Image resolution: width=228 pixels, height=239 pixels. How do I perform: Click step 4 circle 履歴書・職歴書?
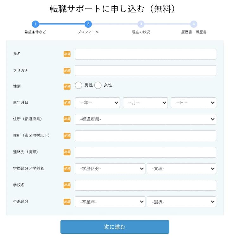(x=194, y=24)
